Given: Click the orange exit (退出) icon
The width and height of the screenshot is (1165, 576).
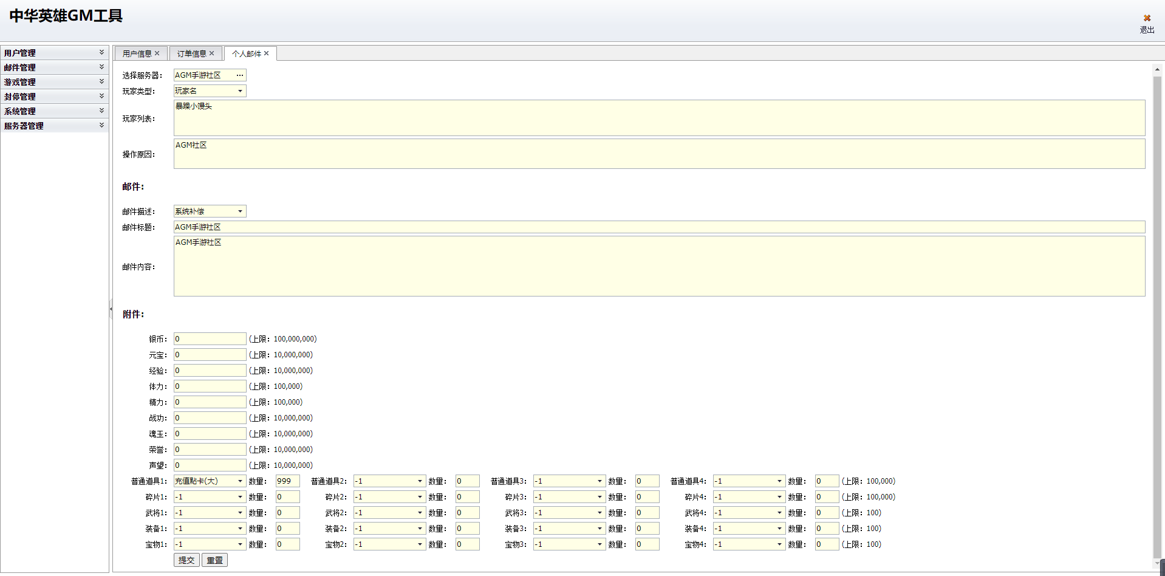Looking at the screenshot, I should pyautogui.click(x=1147, y=18).
